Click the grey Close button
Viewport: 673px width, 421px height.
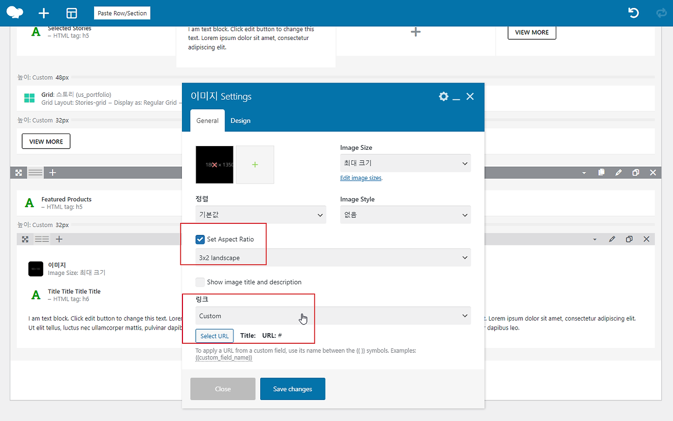(223, 389)
